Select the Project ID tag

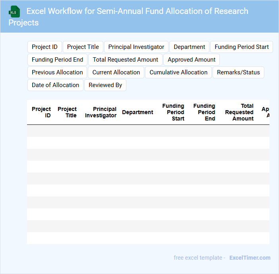click(45, 47)
